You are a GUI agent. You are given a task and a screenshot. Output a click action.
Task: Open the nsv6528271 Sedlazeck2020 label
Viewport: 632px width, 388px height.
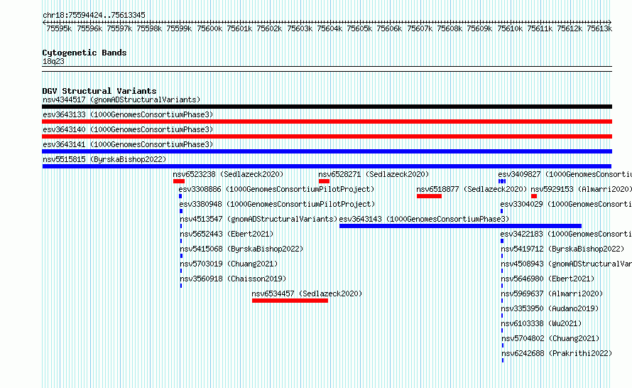click(x=374, y=174)
